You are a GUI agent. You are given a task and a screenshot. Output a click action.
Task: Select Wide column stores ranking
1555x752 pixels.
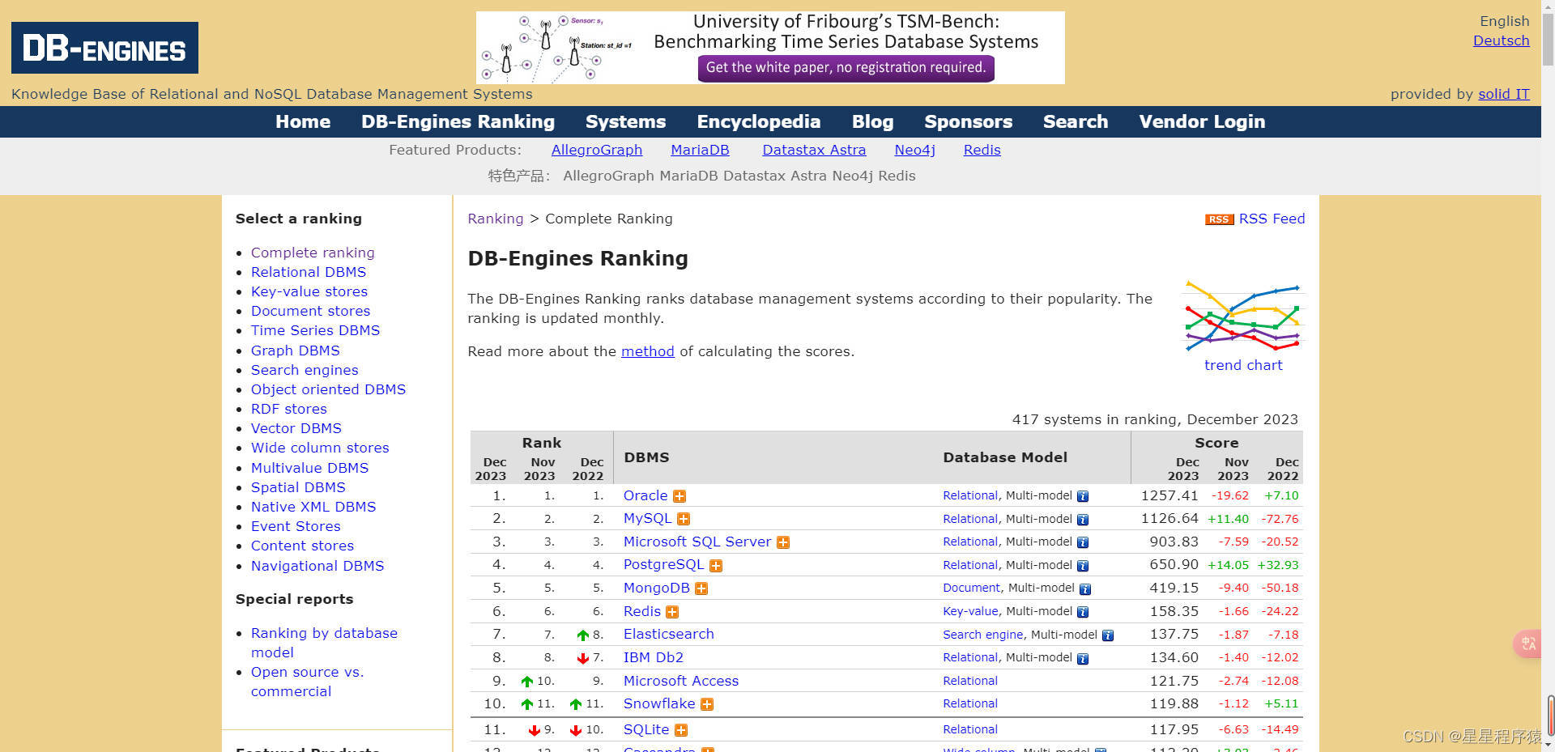pos(320,448)
